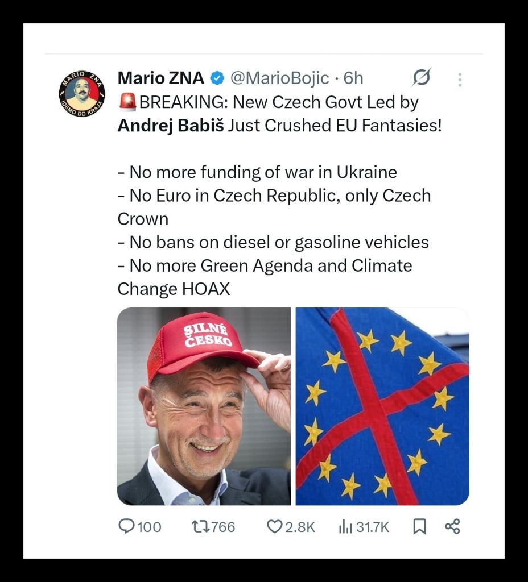528x582 pixels.
Task: Open the post via the 6h timestamp
Action: [x=353, y=78]
